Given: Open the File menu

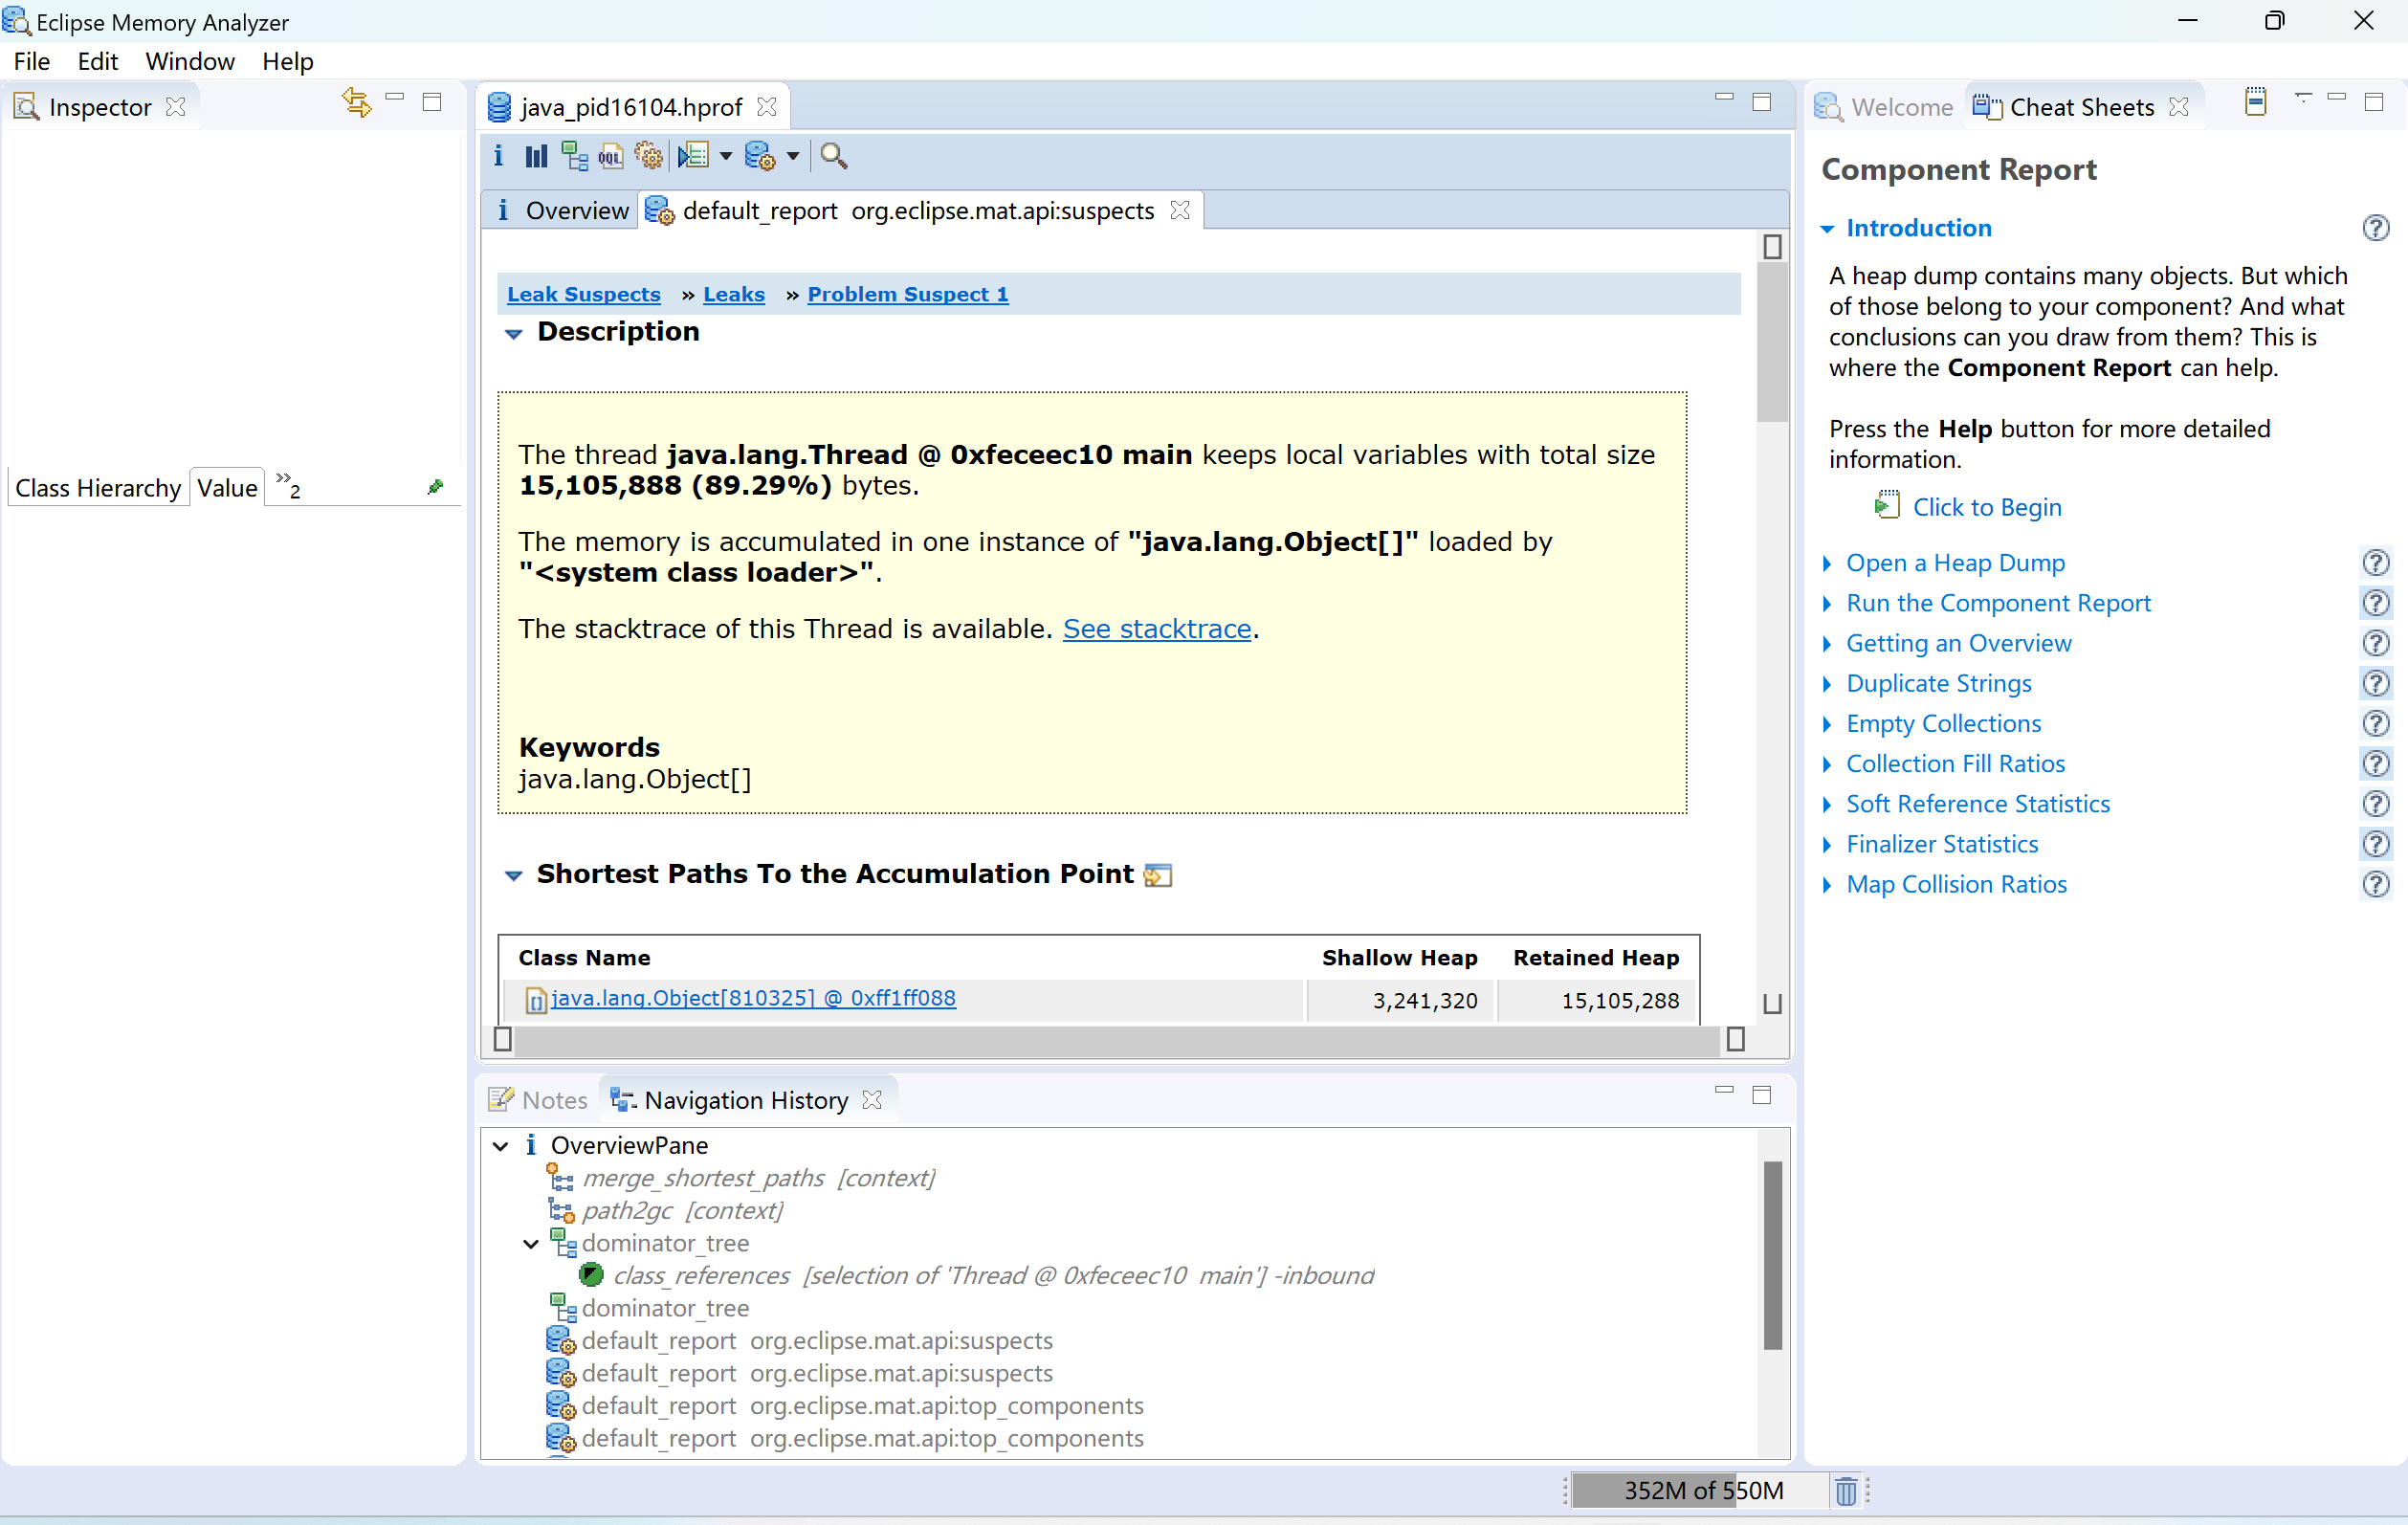Looking at the screenshot, I should point(32,62).
